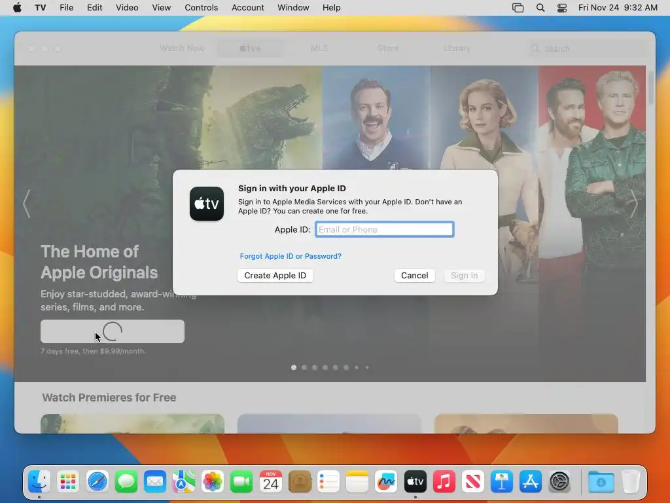Open Mail app in dock
Screen dimensions: 670x503
(x=155, y=481)
